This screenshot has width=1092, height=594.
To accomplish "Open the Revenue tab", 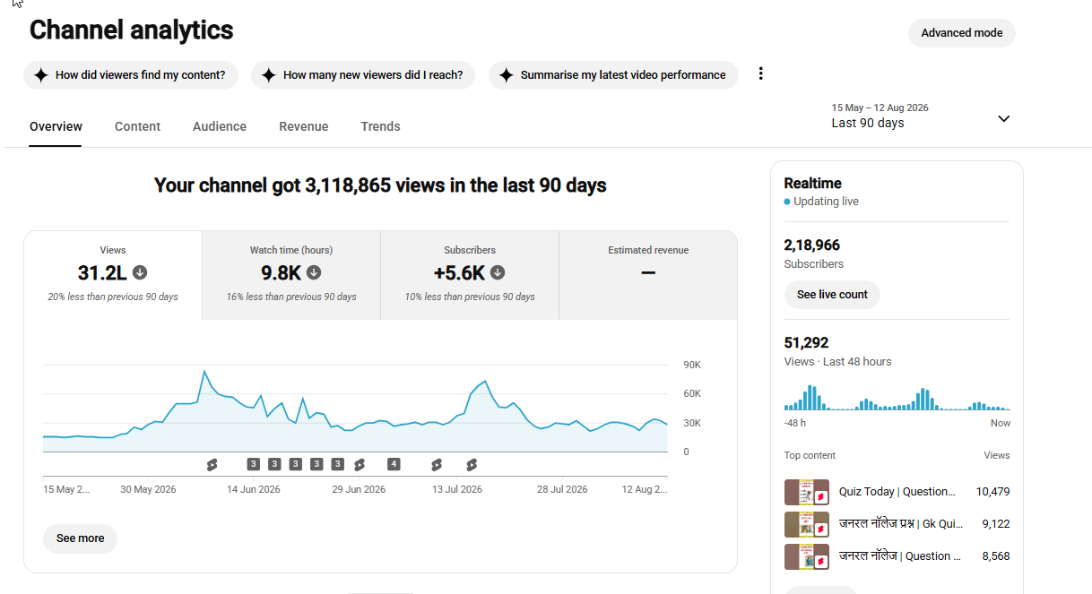I will pos(303,126).
